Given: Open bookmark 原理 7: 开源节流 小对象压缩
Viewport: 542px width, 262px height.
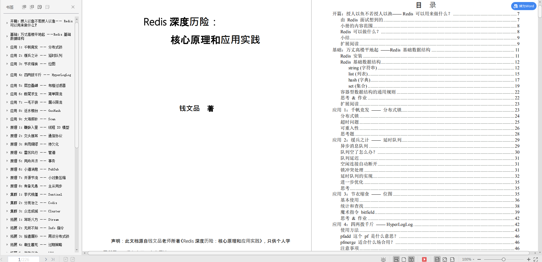Looking at the screenshot, I should click(x=38, y=178).
